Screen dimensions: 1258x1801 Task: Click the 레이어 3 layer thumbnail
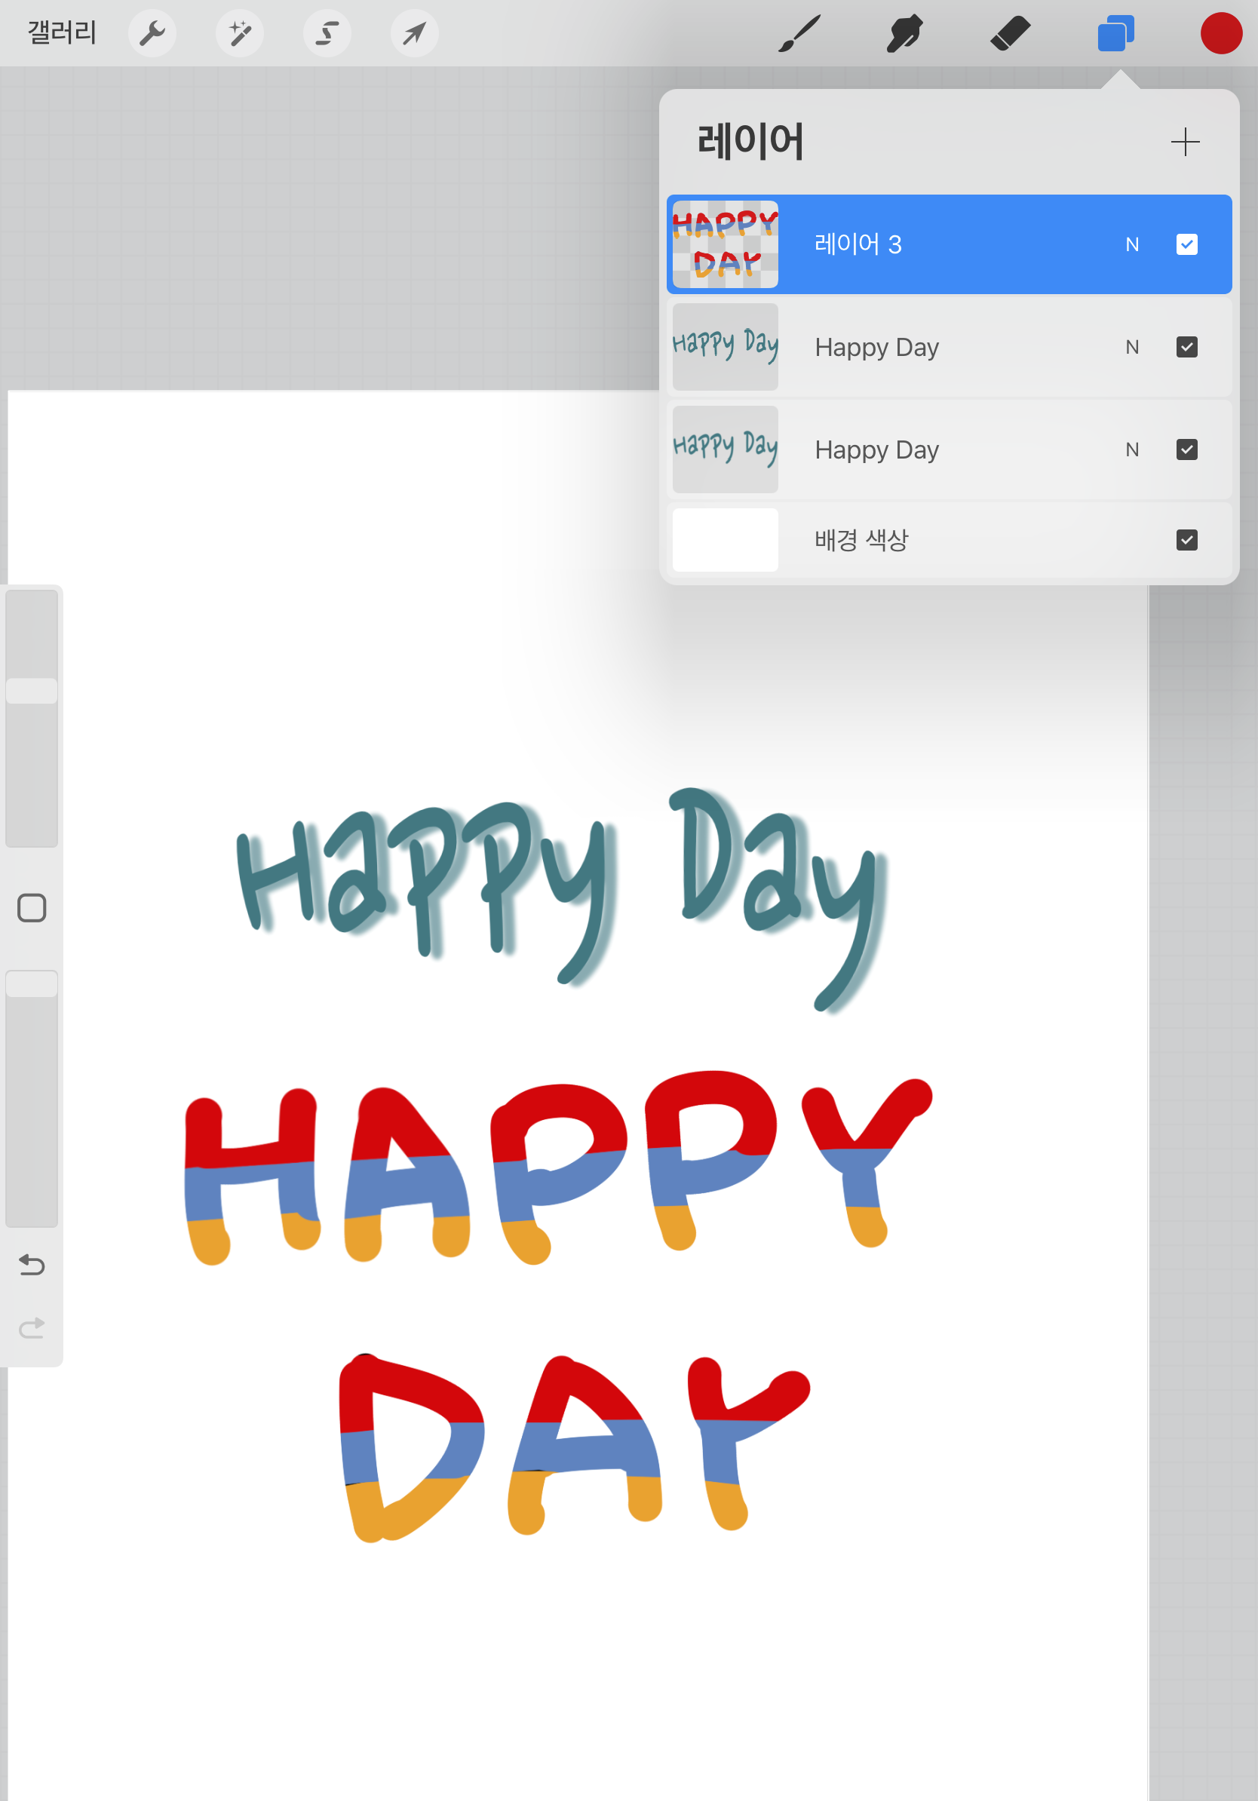(x=726, y=245)
